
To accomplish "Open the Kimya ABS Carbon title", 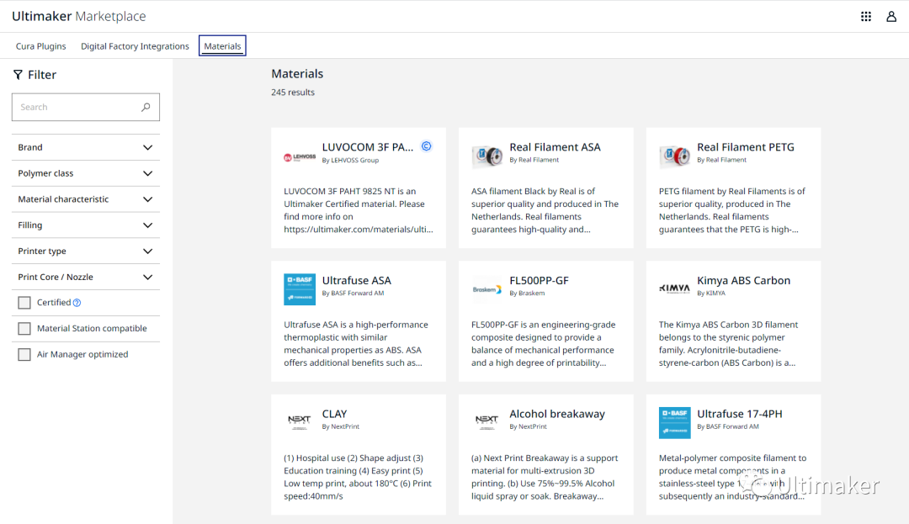I will pos(744,280).
